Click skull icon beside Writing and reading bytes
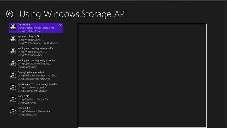 [13, 51]
